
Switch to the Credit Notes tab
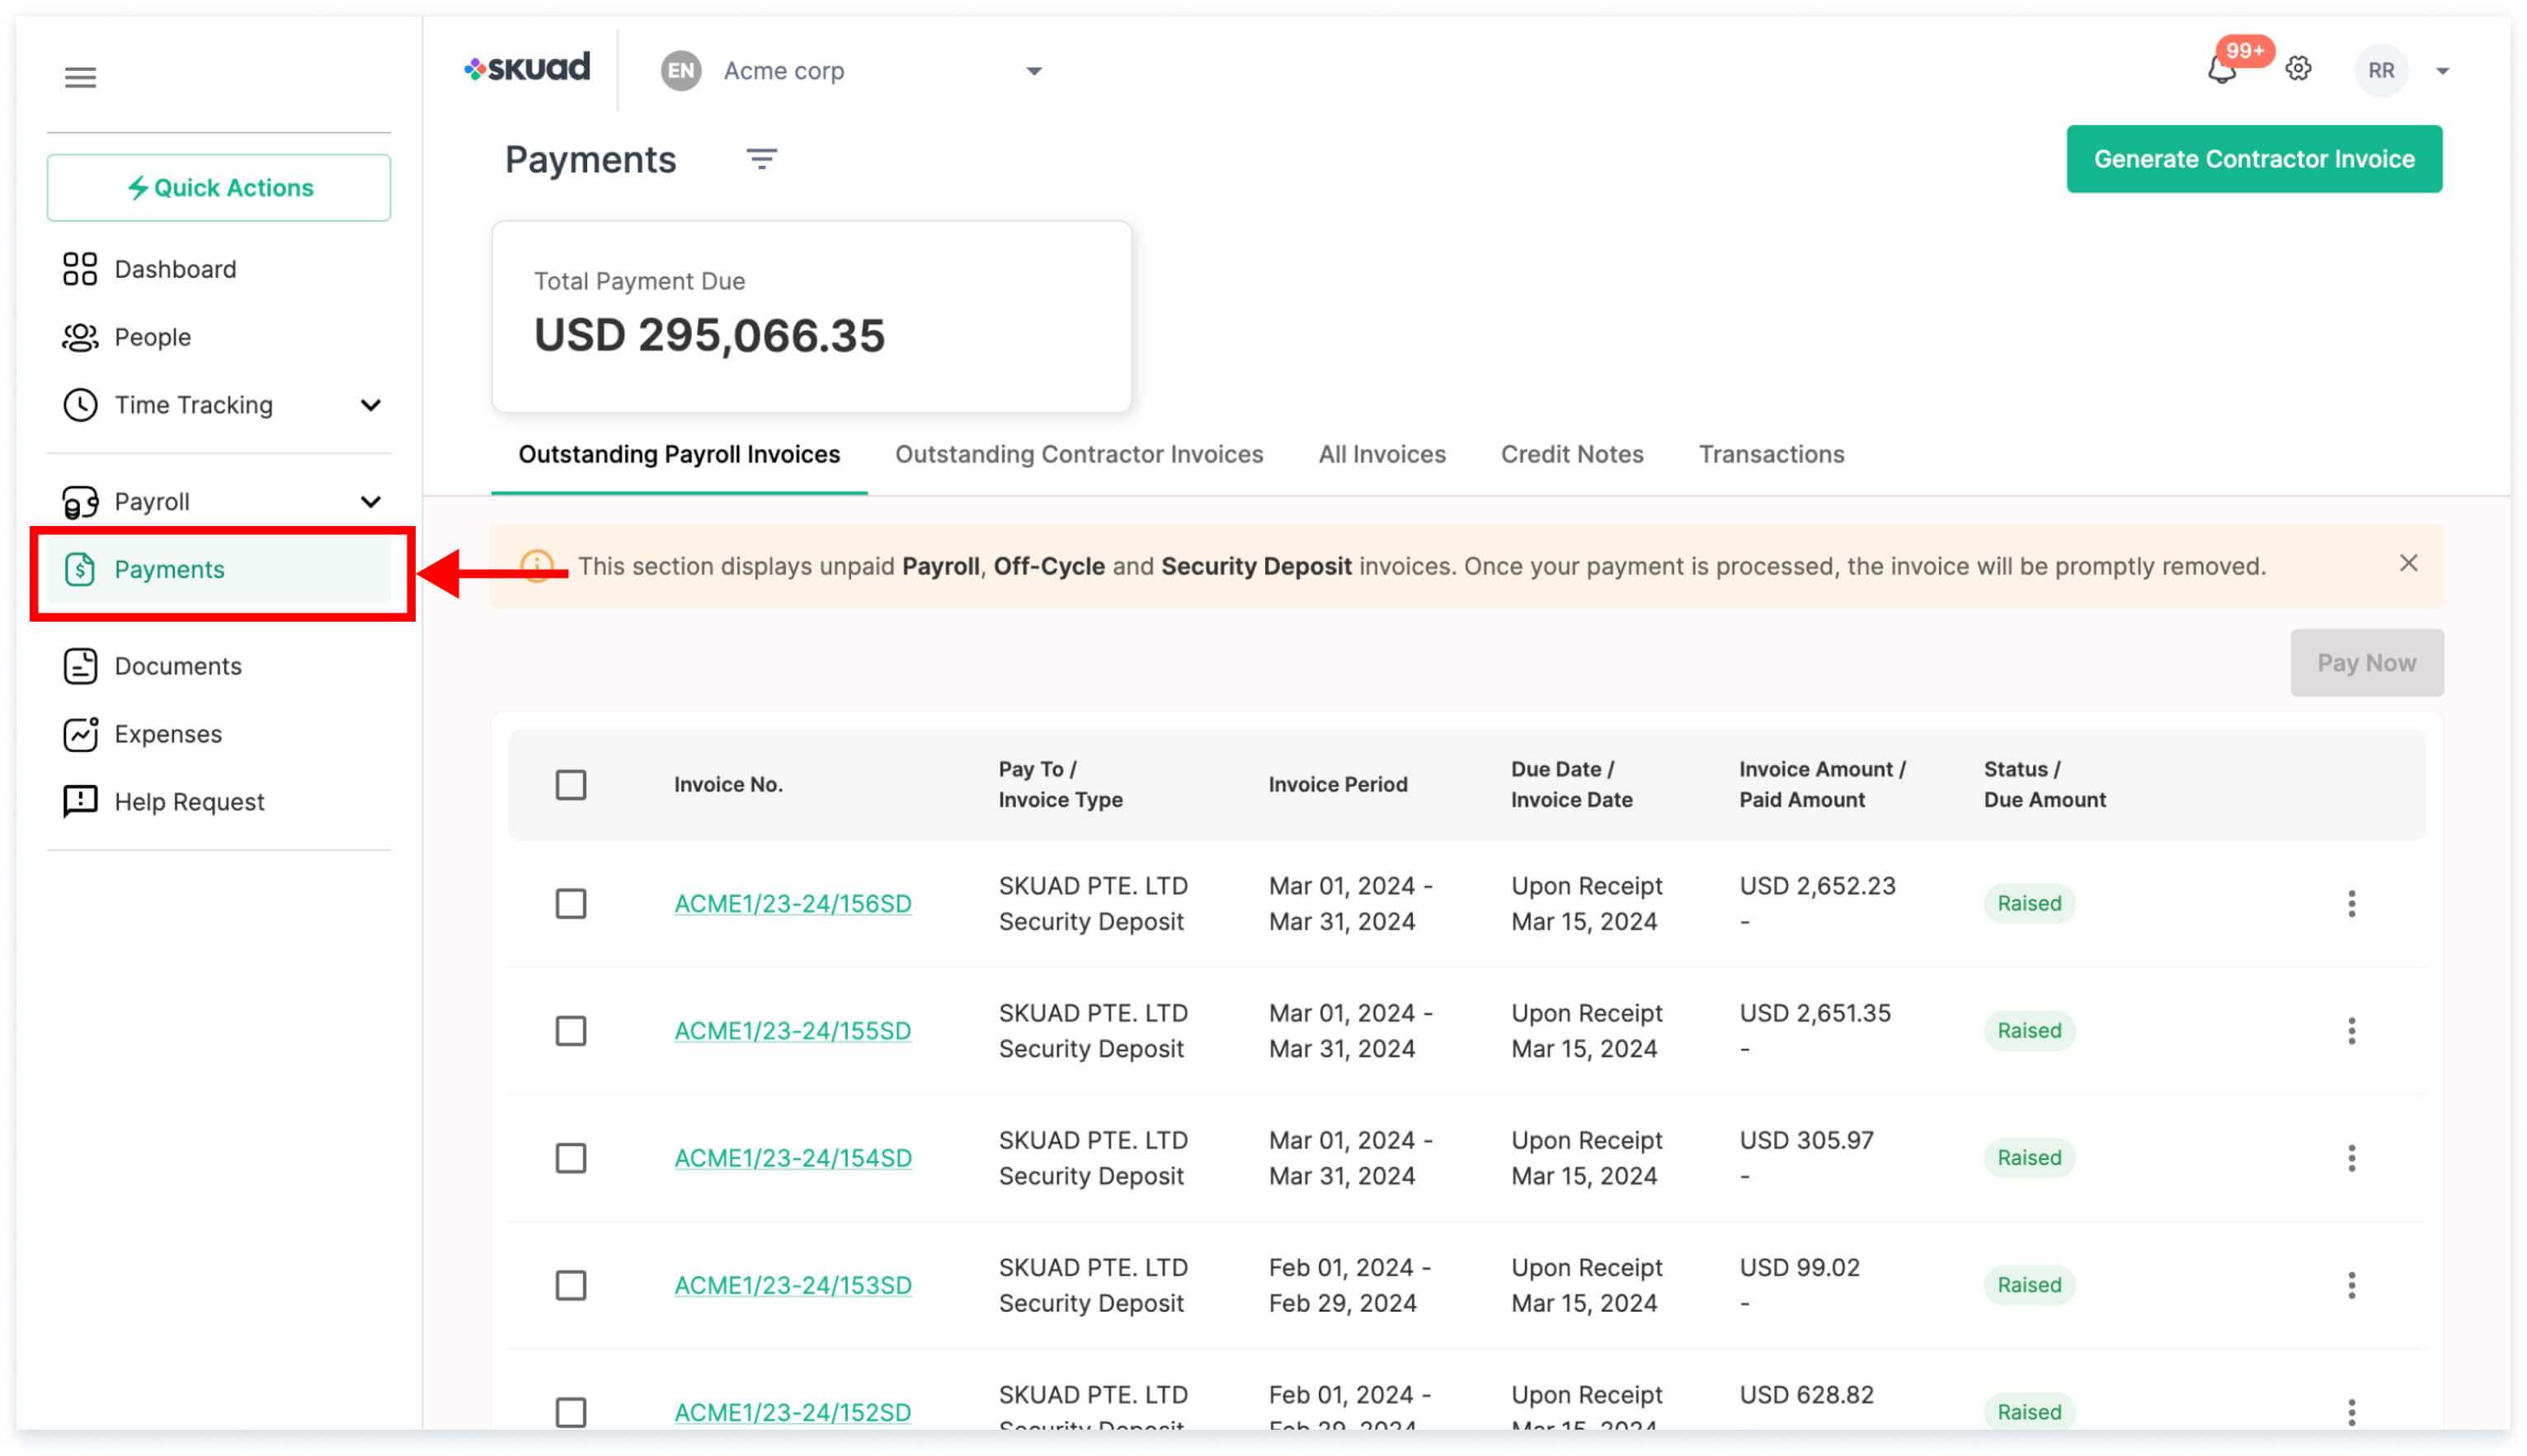tap(1571, 454)
